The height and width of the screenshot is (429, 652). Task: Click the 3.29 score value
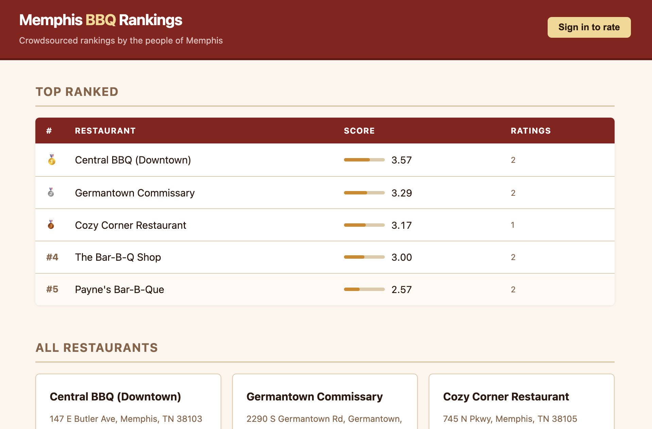[x=401, y=193]
